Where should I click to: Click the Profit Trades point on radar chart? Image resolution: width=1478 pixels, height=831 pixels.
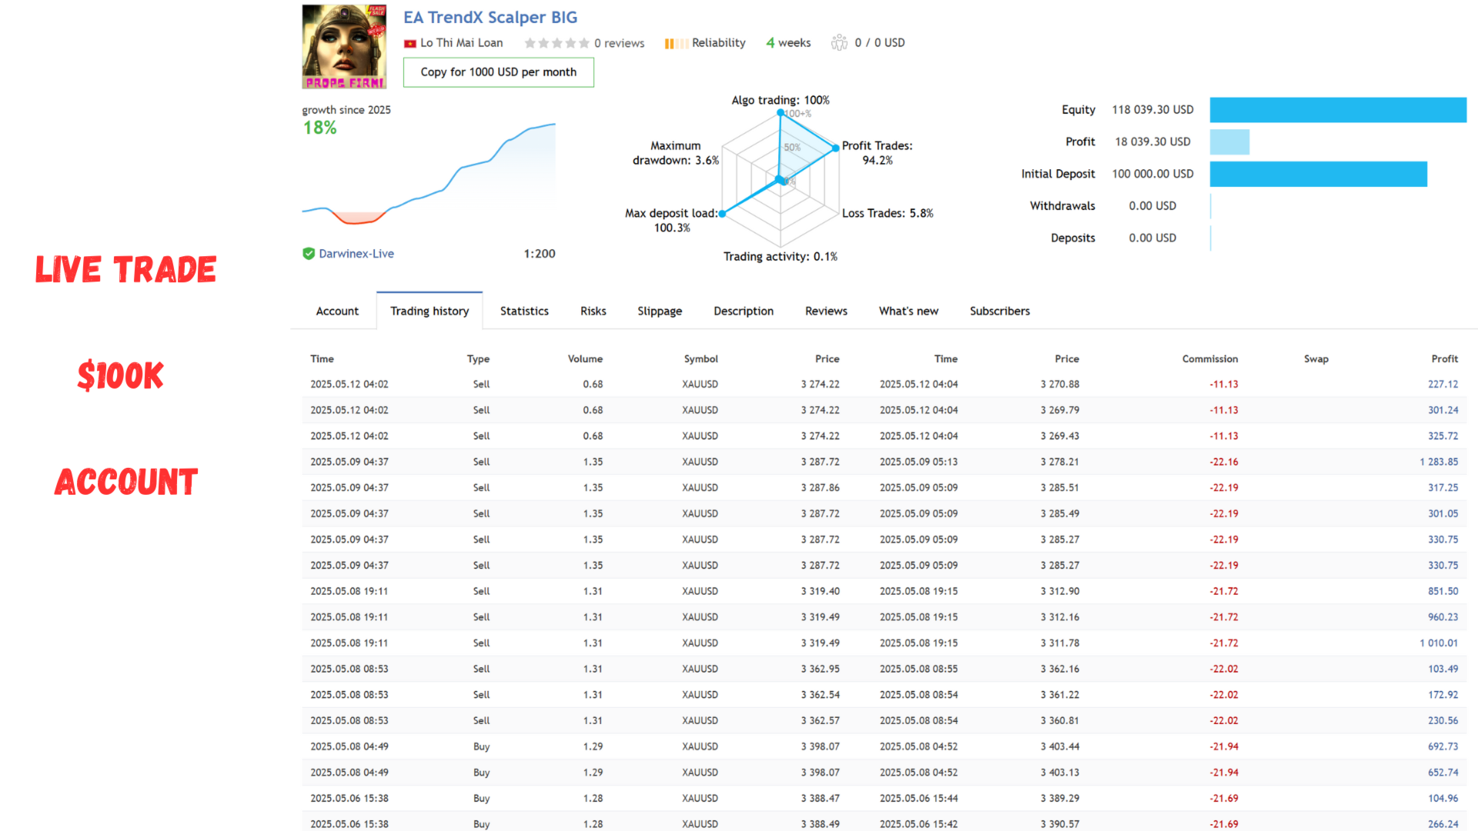tap(835, 148)
